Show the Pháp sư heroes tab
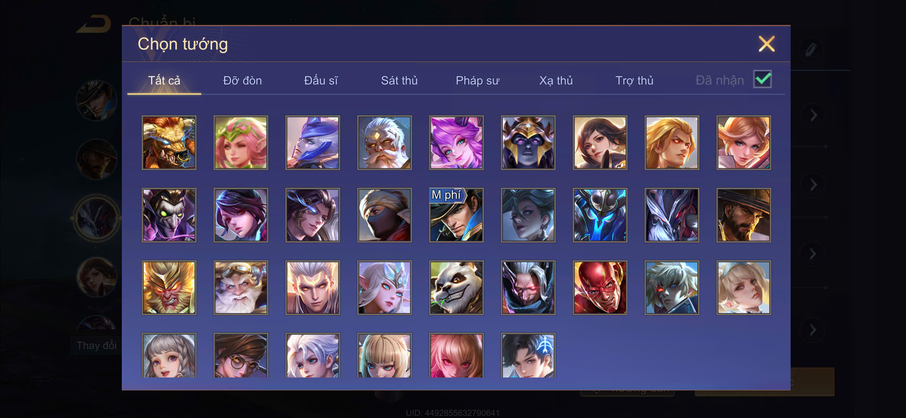Screen dimensions: 906x418 [x=477, y=81]
